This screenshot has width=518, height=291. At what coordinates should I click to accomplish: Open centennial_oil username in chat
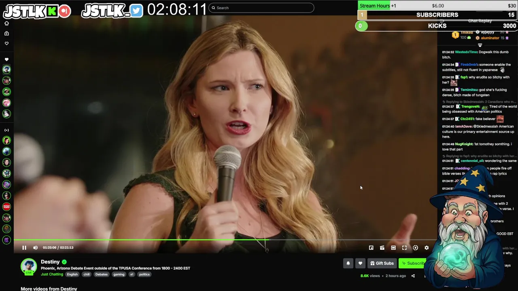(472, 161)
